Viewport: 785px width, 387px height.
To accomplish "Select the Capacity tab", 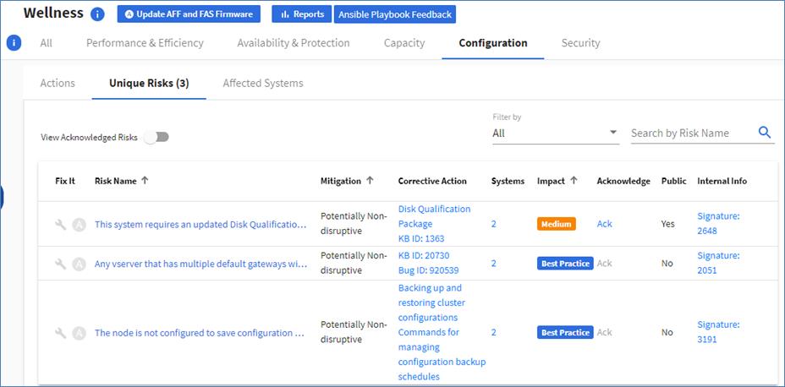I will click(x=404, y=43).
